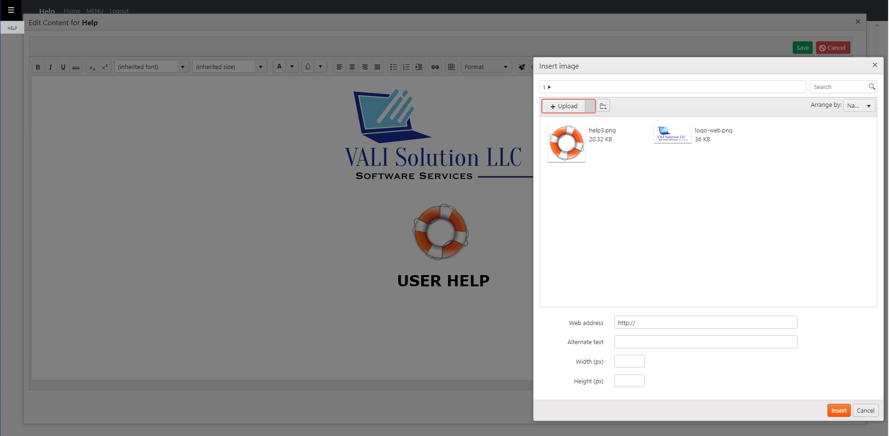Click the Web address field
Screen dimensions: 889x436
coord(706,322)
